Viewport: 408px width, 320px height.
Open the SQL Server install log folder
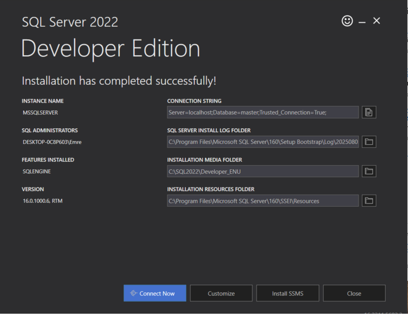(x=369, y=141)
